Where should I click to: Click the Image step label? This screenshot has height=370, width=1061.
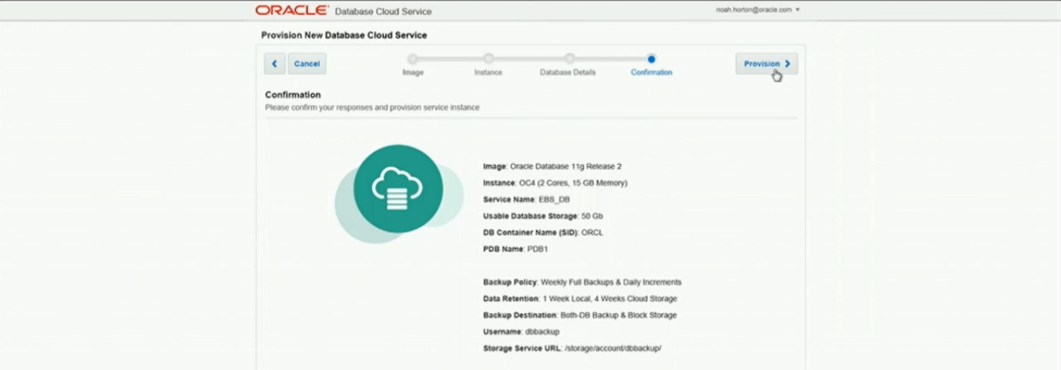(413, 72)
